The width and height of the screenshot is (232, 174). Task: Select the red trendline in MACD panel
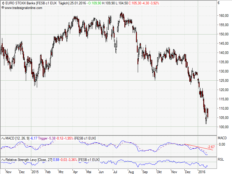pos(199,147)
